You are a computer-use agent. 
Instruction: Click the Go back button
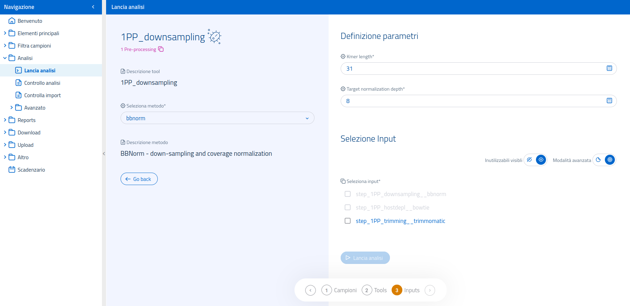pos(139,179)
